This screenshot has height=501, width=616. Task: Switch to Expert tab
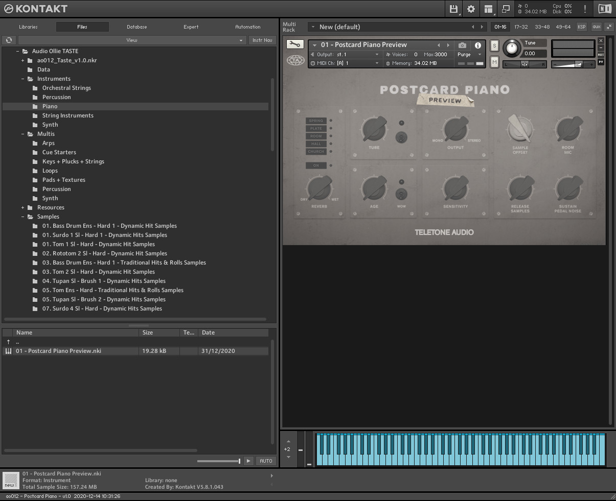click(191, 27)
